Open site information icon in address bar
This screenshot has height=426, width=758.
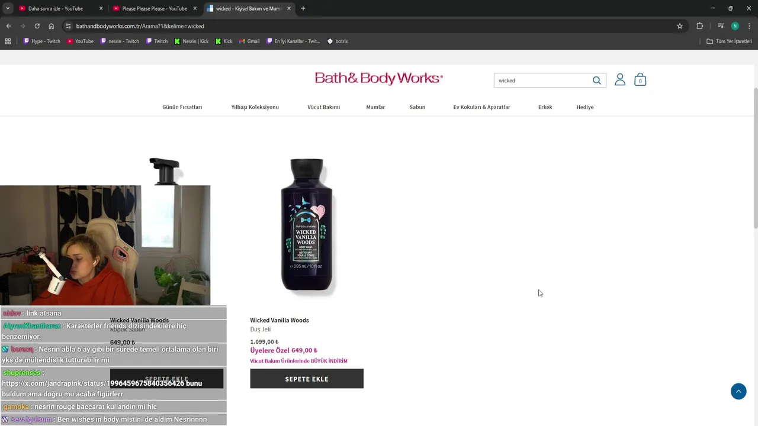pos(68,26)
